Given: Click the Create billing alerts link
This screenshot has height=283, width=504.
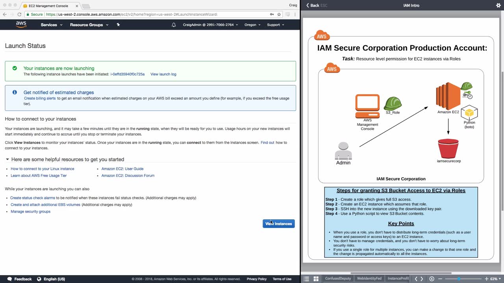Looking at the screenshot, I should [x=40, y=98].
